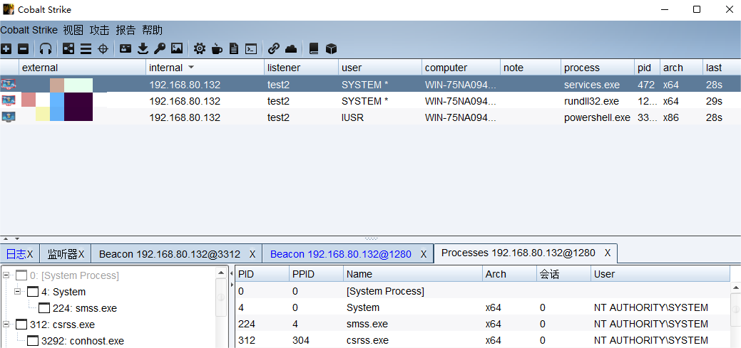
Task: Switch to Beacon 192.168.80.132@3312 tab
Action: tap(170, 254)
